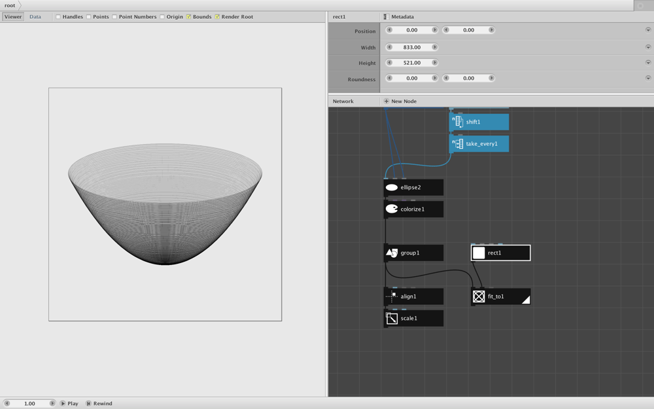Toggle the Handles checkbox
The width and height of the screenshot is (654, 409).
click(x=58, y=17)
